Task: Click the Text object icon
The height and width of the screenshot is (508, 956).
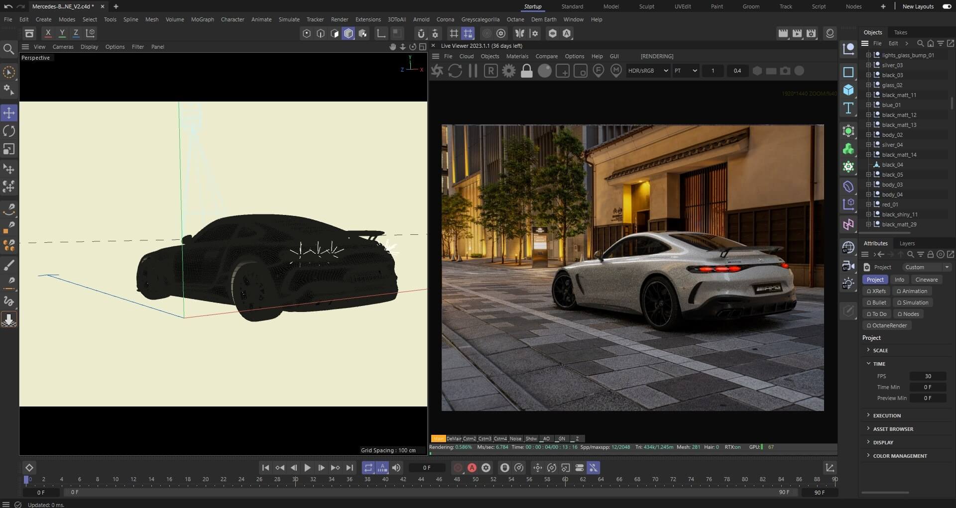Action: pyautogui.click(x=848, y=108)
